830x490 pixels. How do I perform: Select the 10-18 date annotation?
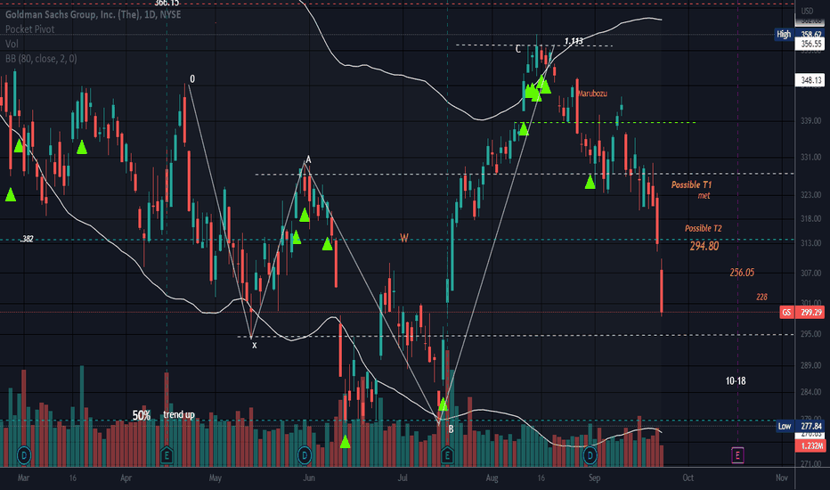coord(736,381)
